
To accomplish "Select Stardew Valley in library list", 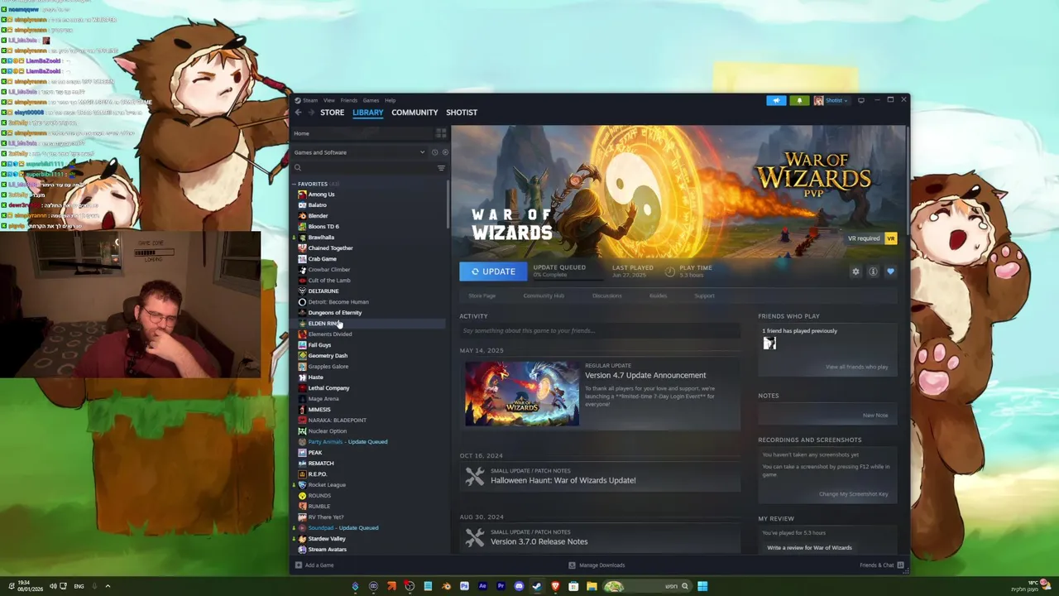I will (327, 539).
